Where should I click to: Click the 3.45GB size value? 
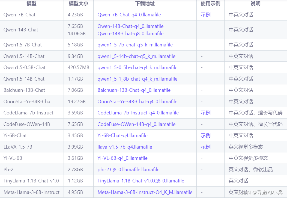(x=75, y=135)
